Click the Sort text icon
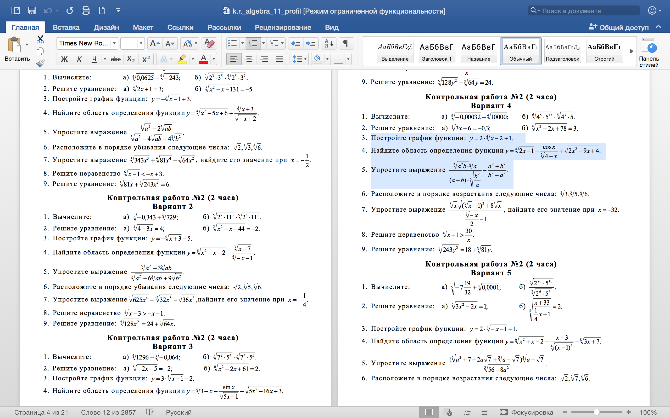 pyautogui.click(x=329, y=43)
